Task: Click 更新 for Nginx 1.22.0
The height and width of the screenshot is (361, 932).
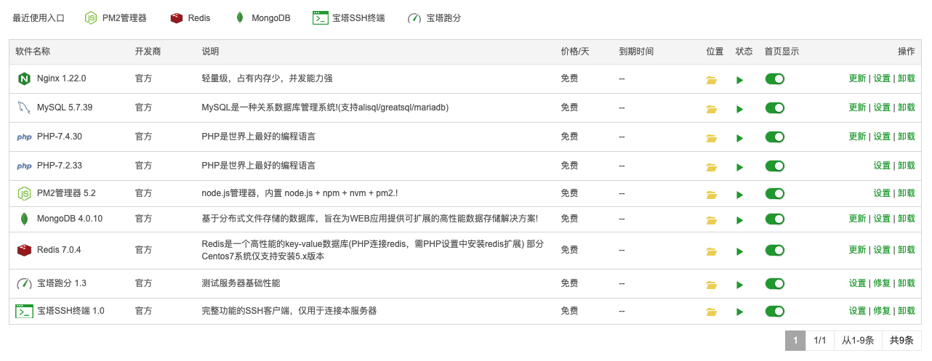Action: point(857,78)
